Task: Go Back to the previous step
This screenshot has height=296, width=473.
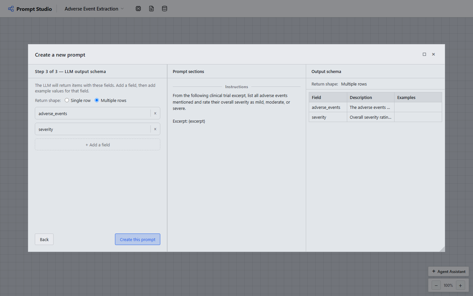Action: (44, 239)
